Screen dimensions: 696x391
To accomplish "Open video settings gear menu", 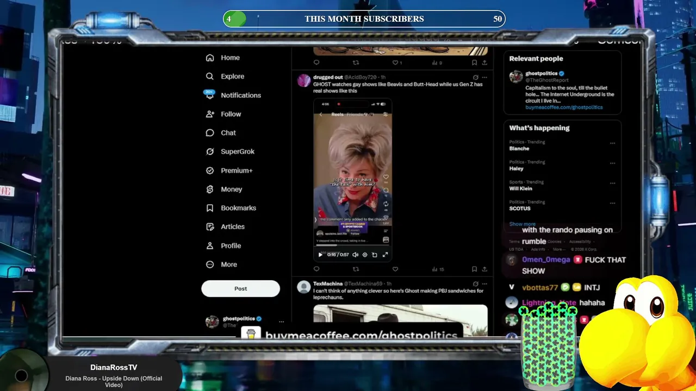I will [365, 255].
